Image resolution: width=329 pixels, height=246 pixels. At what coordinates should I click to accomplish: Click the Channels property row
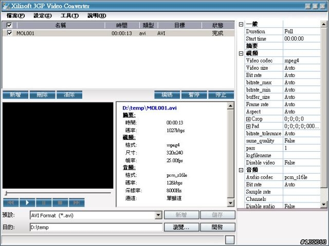coord(283,199)
